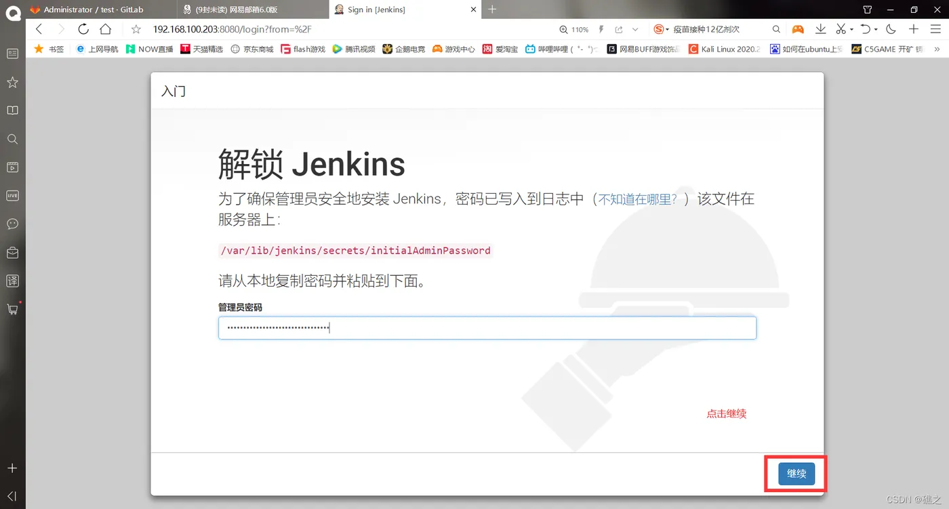
Task: Click the undo closed tab icon
Action: tap(866, 29)
